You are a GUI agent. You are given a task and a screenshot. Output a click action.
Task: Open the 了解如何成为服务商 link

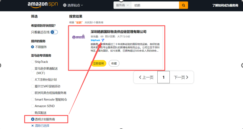[x=225, y=5]
